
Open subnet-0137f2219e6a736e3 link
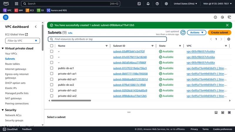click(130, 68)
